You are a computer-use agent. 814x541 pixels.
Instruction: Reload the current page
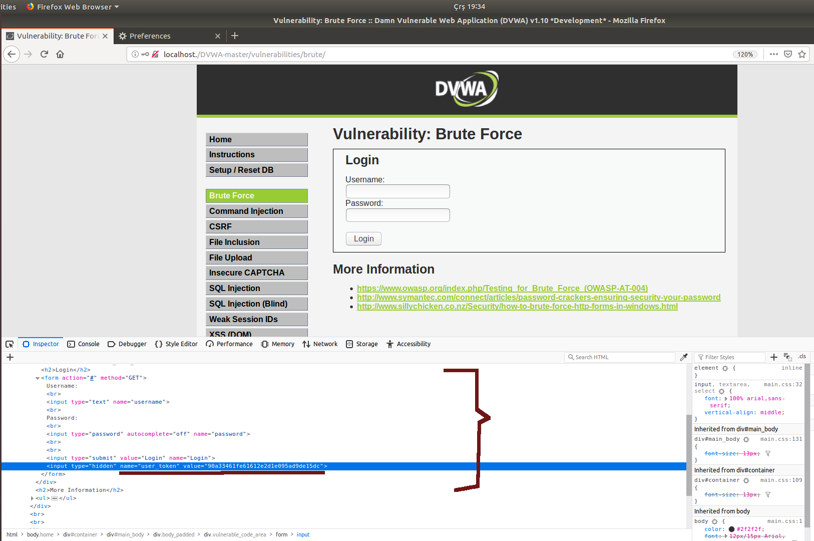(x=44, y=54)
